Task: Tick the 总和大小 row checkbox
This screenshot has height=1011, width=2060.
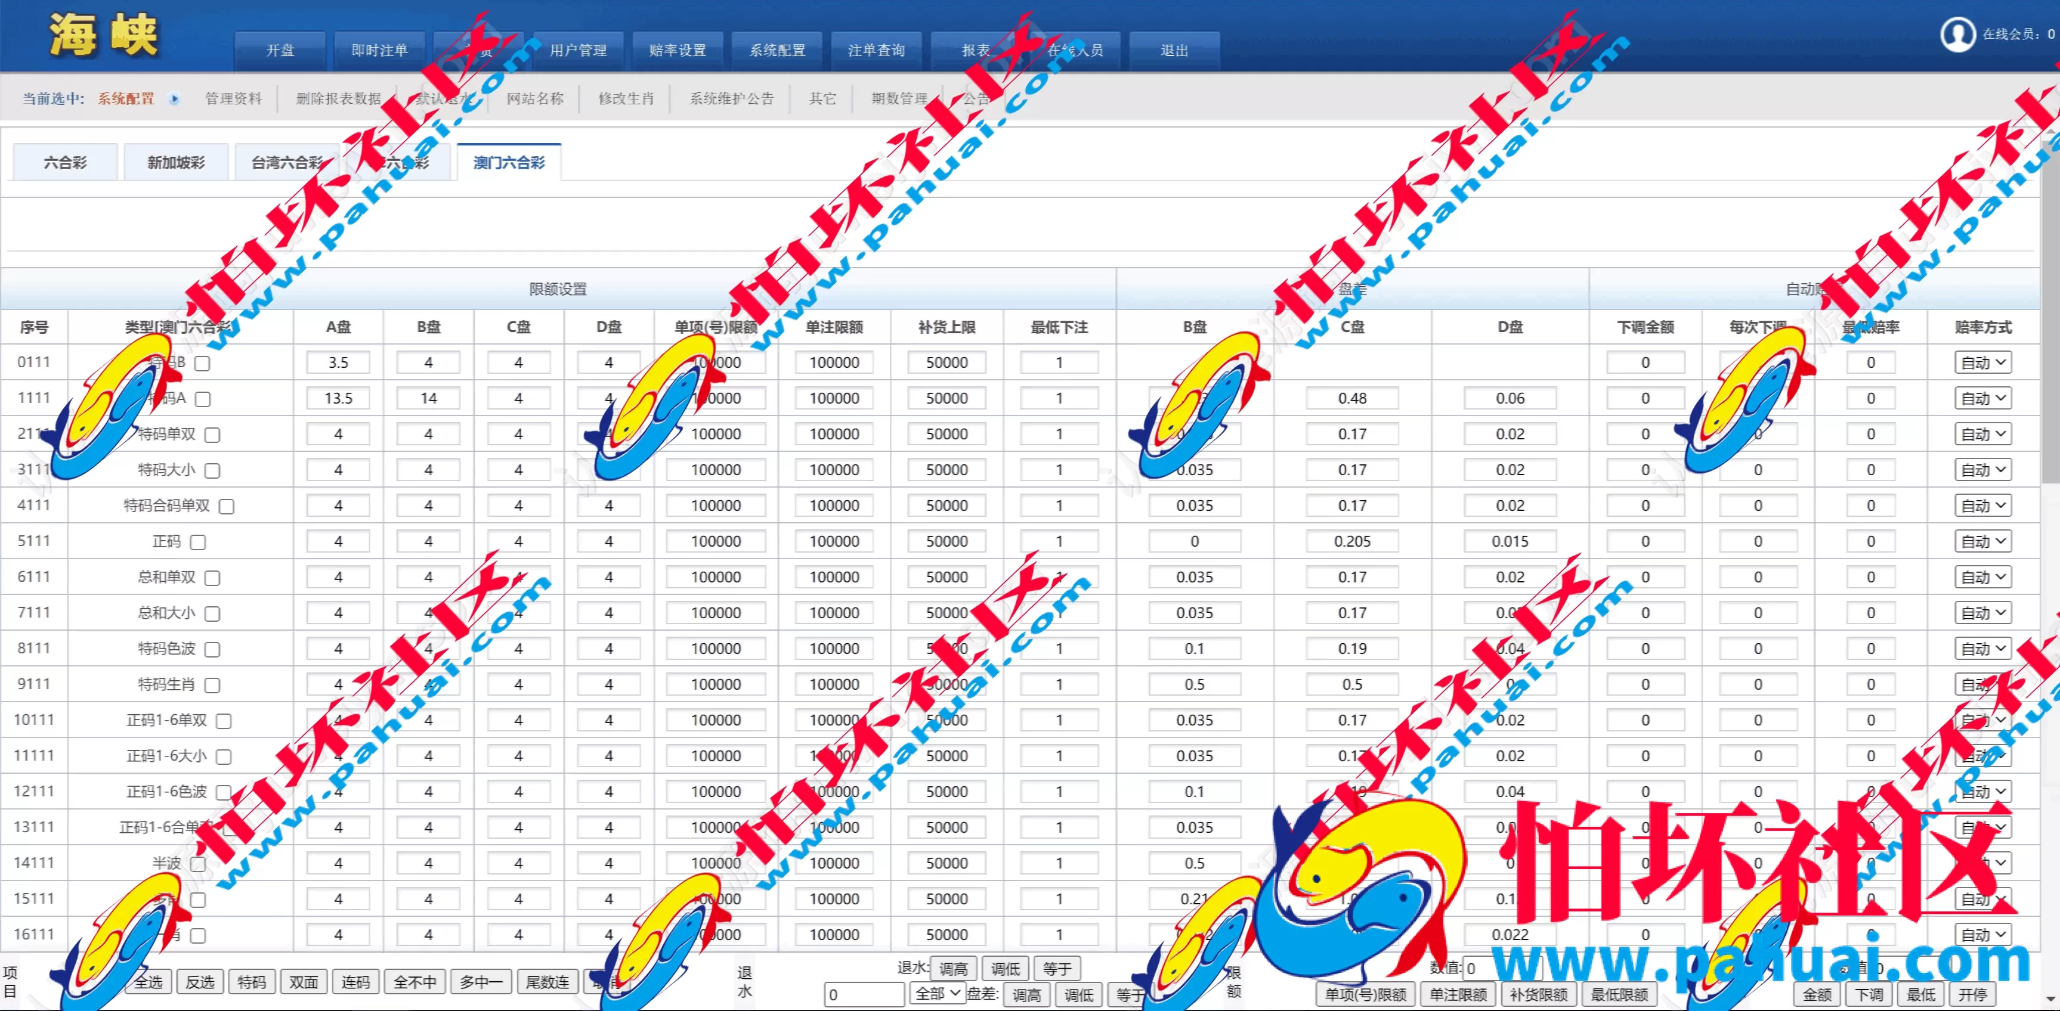Action: 213,614
